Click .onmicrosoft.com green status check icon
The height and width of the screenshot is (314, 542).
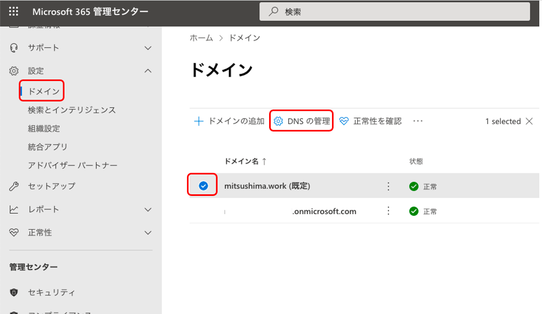[414, 211]
